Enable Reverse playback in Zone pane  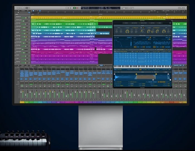pyautogui.click(x=155, y=82)
